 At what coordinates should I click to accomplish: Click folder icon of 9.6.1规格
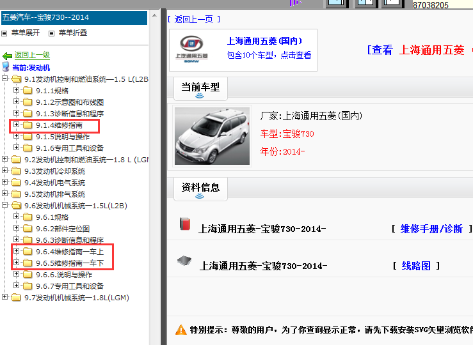[x=28, y=217]
